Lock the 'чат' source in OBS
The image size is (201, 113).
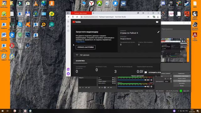coord(115,78)
